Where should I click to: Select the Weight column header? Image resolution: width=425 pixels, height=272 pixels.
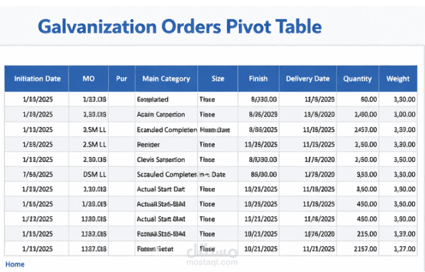tap(398, 79)
